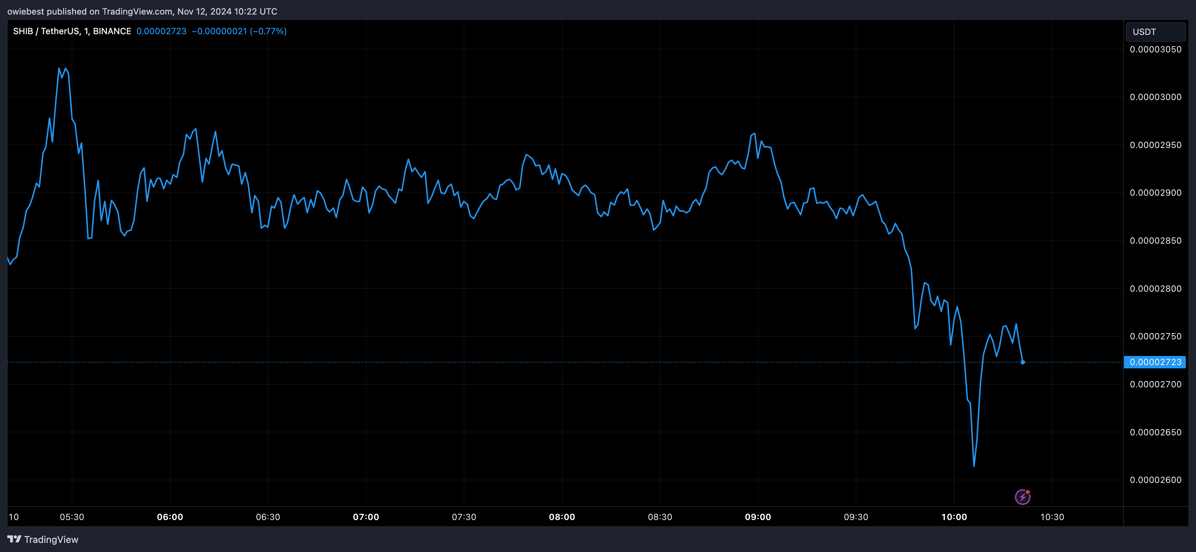Screen dimensions: 1196x552
Task: Click the 0.00002750 price scale label
Action: pos(1155,336)
